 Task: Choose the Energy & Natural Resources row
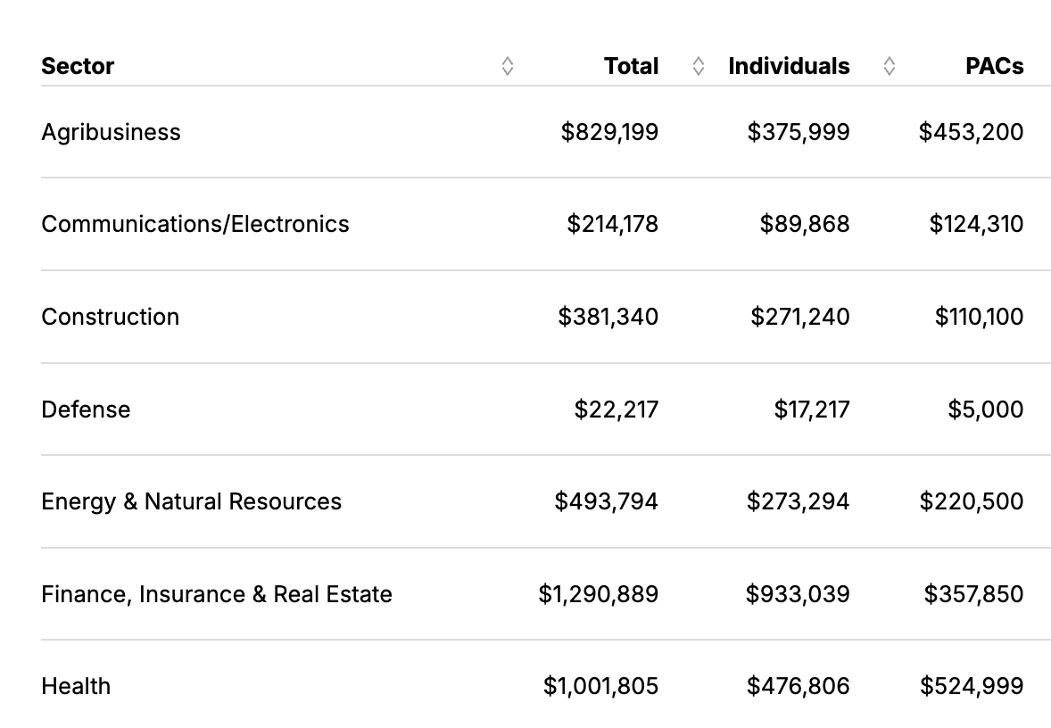[191, 501]
